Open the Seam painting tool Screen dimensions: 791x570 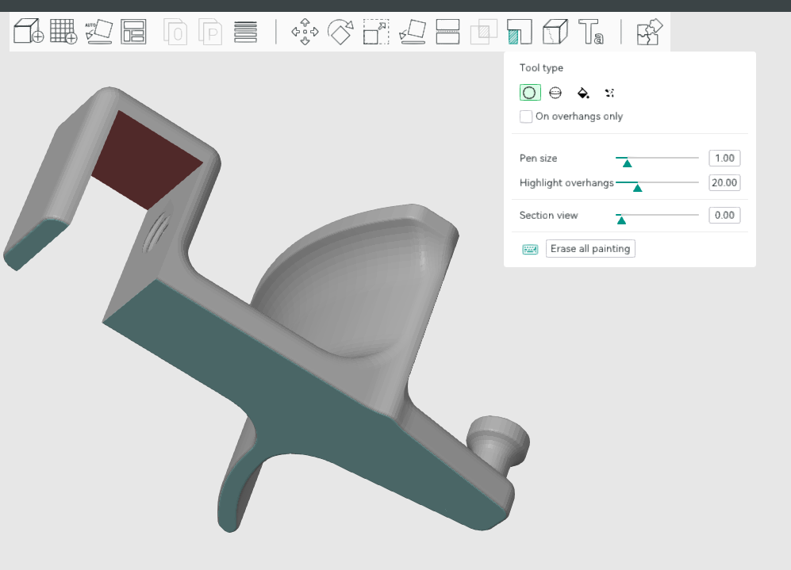point(555,33)
